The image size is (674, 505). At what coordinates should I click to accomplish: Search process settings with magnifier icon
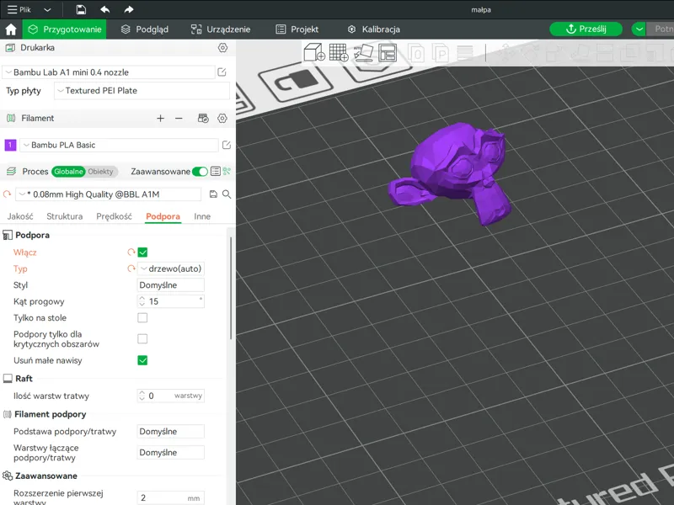point(227,194)
